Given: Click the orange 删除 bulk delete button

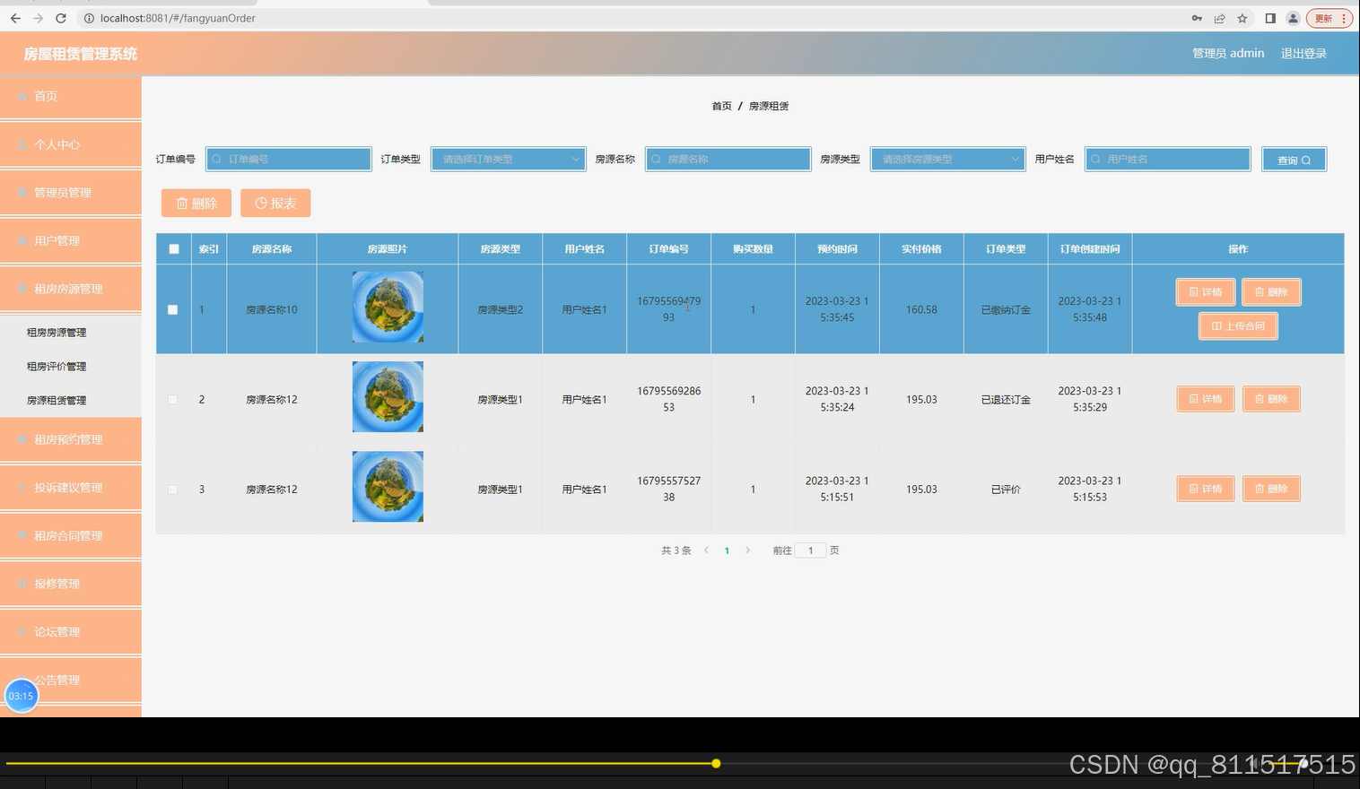Looking at the screenshot, I should click(196, 204).
